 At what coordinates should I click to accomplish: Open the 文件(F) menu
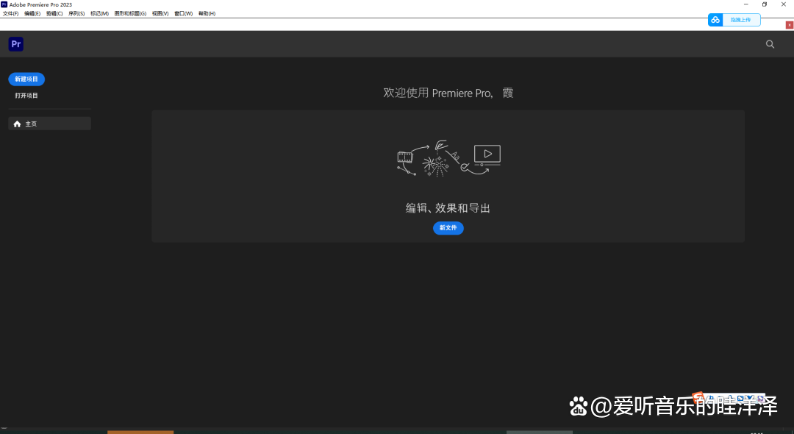[x=10, y=14]
